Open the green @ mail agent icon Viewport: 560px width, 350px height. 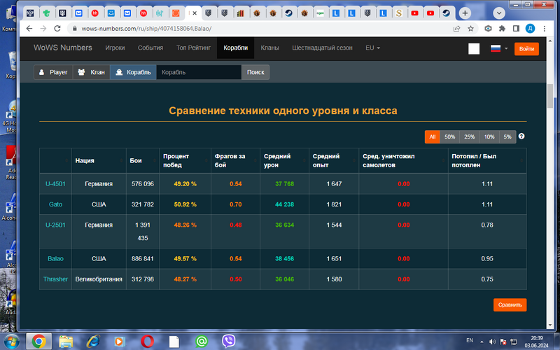pos(202,342)
